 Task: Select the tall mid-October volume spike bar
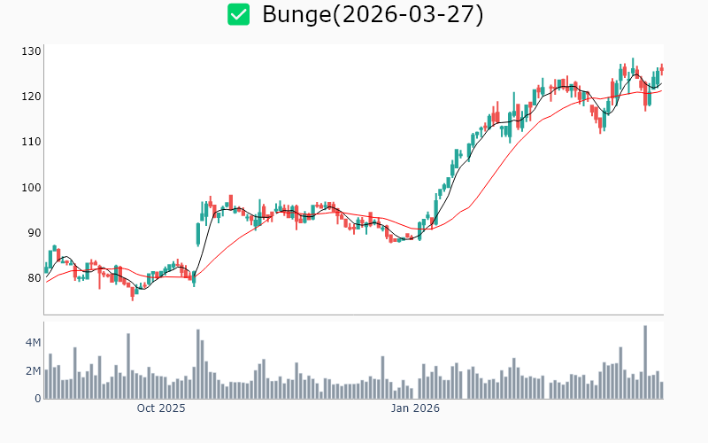tap(198, 364)
